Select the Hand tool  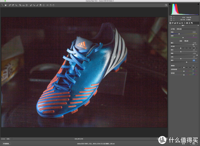pos(6,5)
